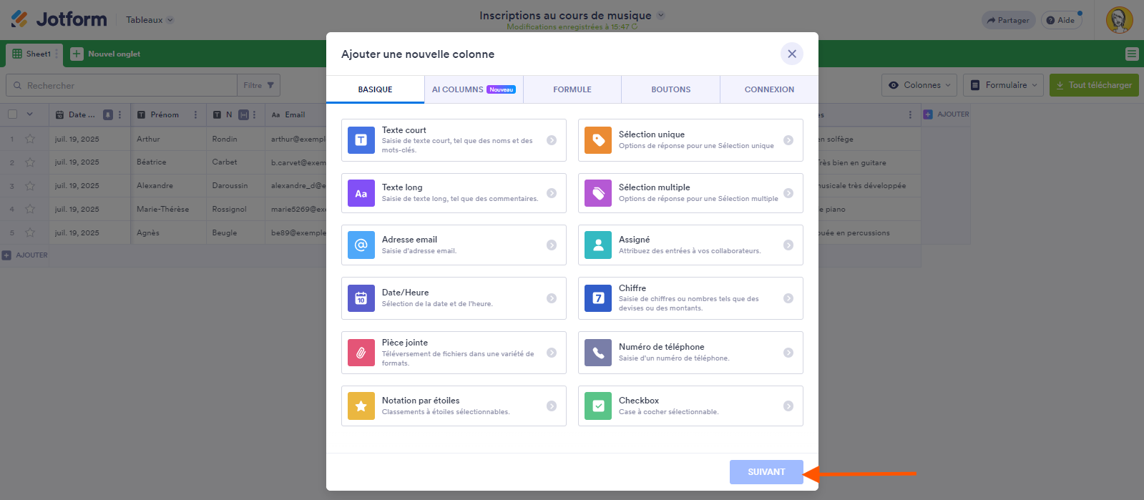Open the AI COLUMNS tab
The image size is (1144, 500).
click(x=473, y=89)
